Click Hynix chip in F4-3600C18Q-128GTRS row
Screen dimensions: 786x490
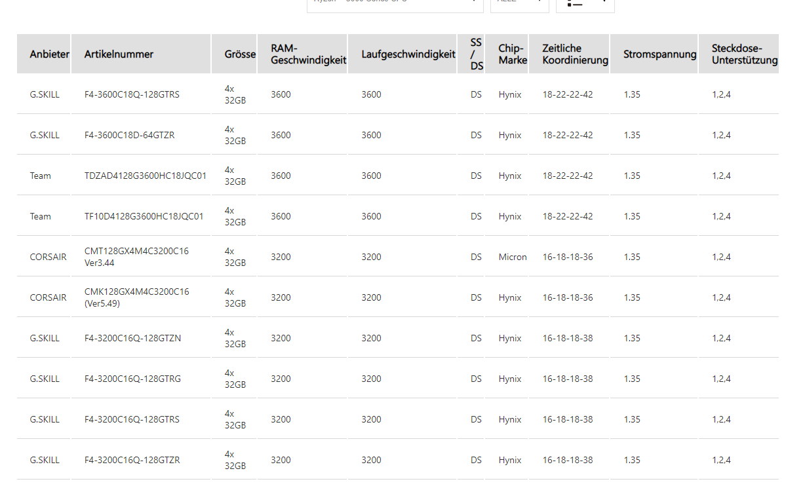coord(510,95)
